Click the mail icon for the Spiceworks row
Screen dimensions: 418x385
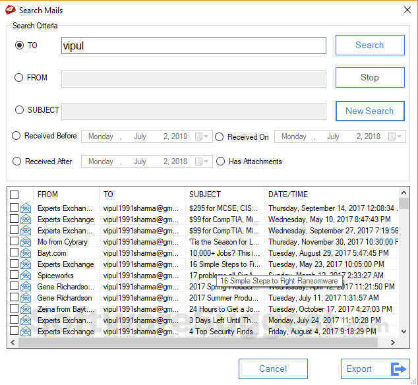26,276
